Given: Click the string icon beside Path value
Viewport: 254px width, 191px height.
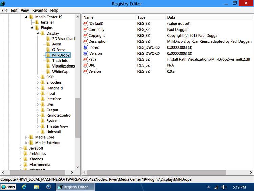Looking at the screenshot, I should tap(85, 59).
